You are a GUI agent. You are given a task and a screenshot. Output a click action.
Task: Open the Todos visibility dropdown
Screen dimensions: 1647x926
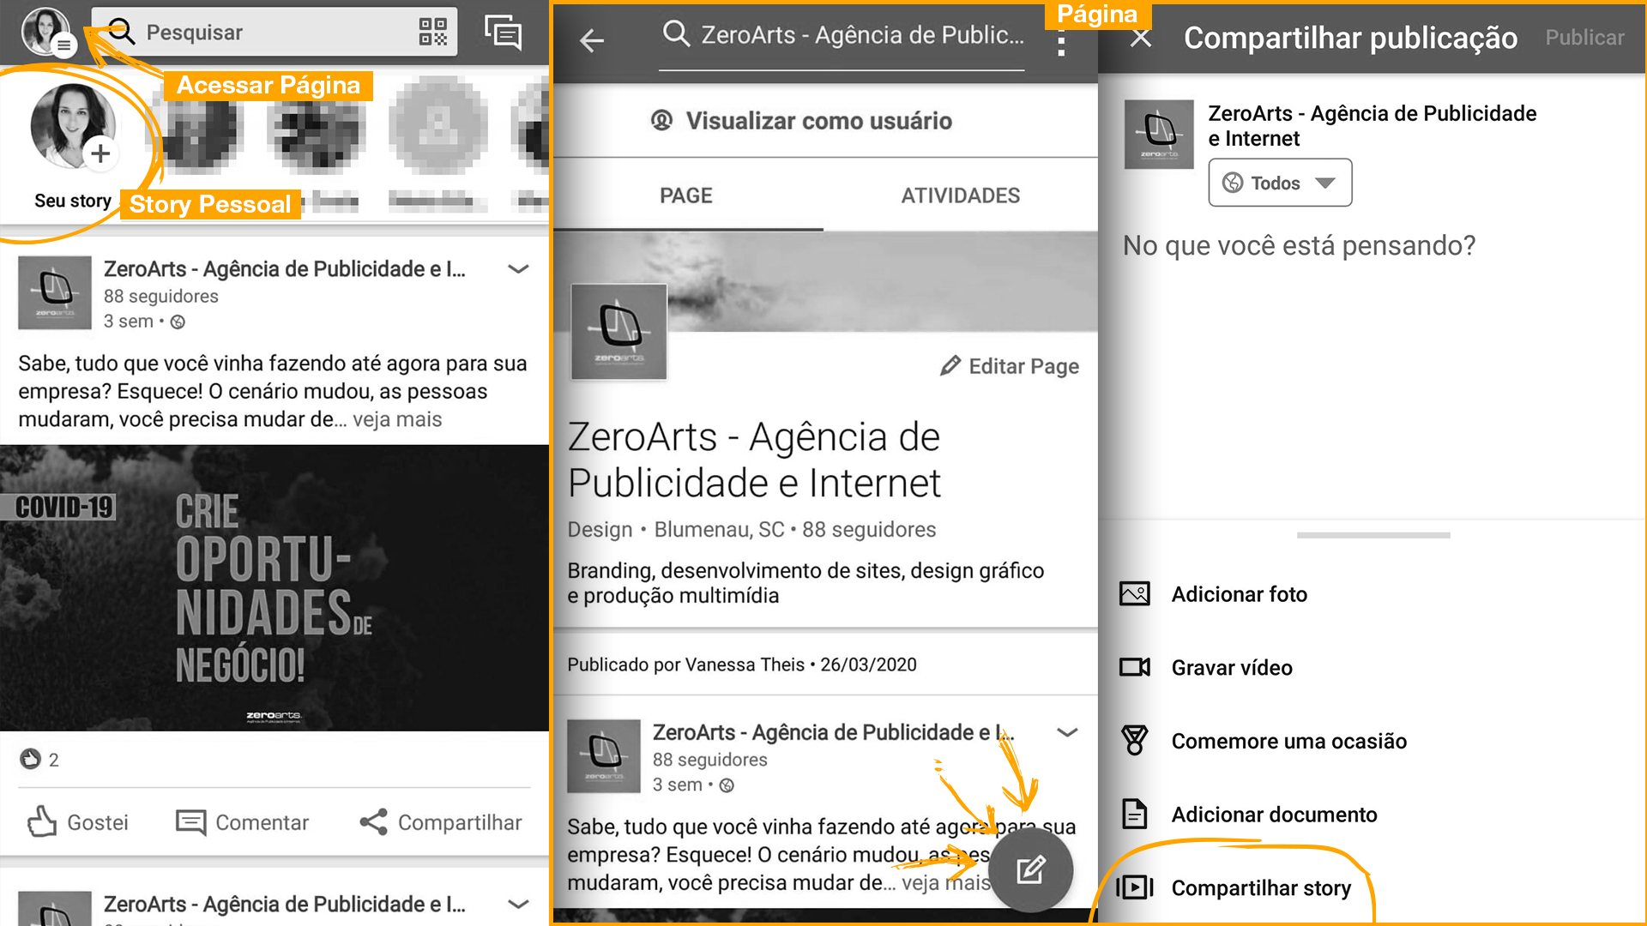[1279, 183]
